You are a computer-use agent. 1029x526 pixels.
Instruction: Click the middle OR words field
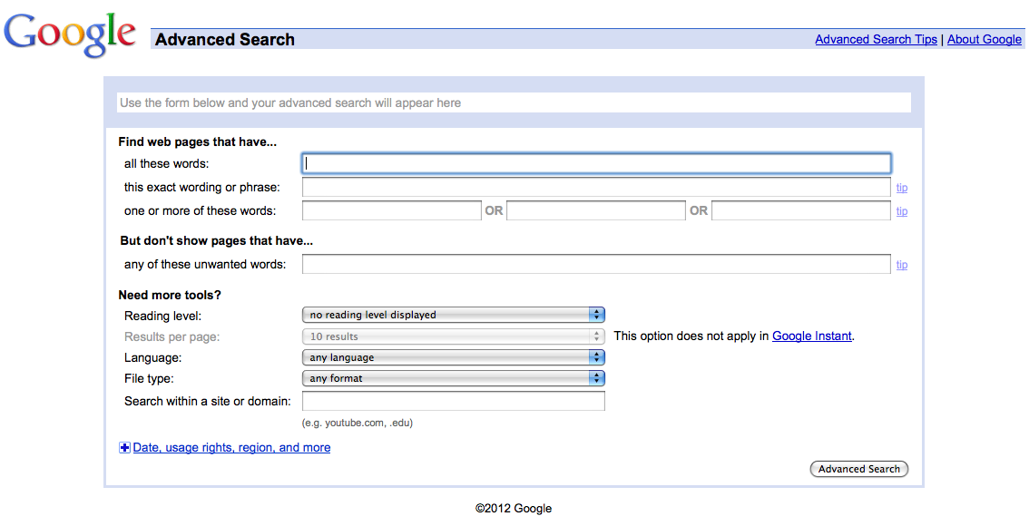pos(596,210)
